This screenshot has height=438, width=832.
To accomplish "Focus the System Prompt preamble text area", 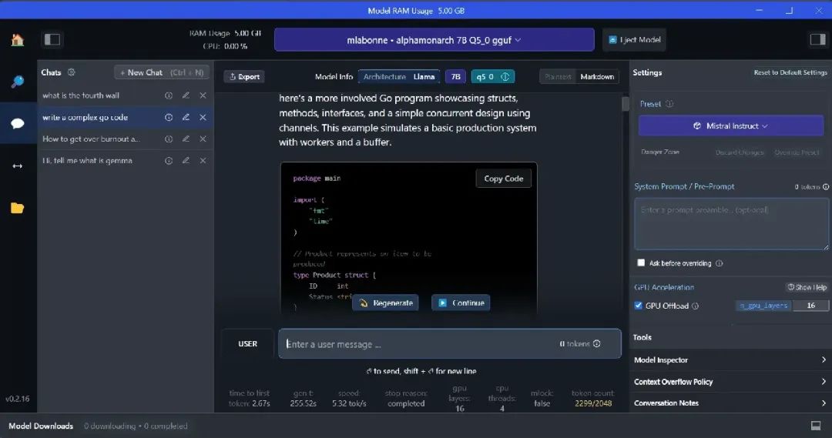I will 731,224.
